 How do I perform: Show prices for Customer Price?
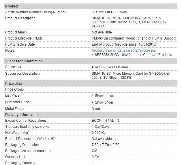(x=104, y=102)
